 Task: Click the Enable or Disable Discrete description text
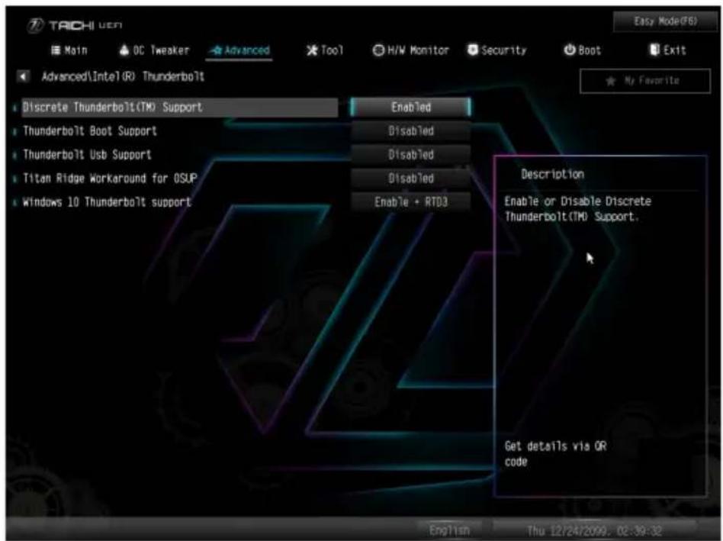click(577, 209)
